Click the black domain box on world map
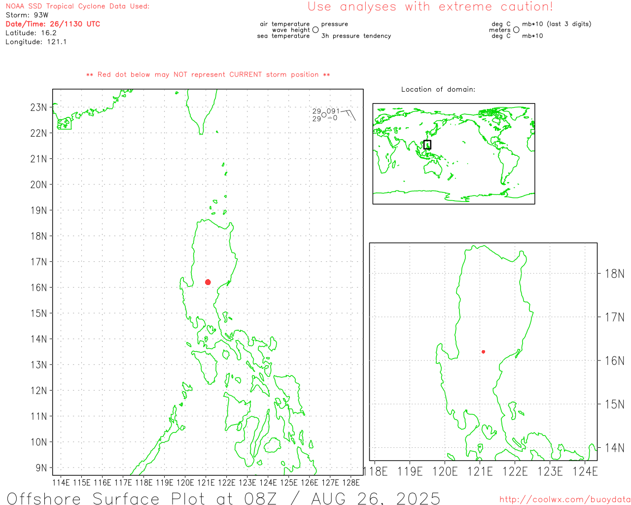 pos(427,144)
